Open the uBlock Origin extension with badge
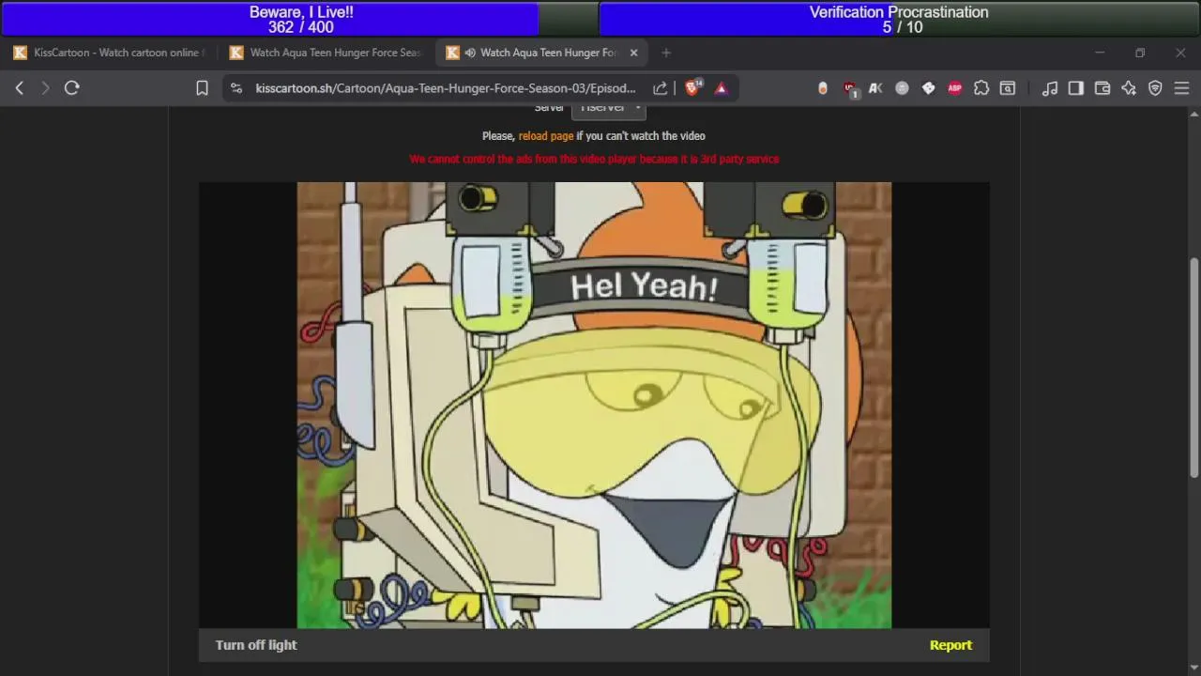 tap(850, 88)
